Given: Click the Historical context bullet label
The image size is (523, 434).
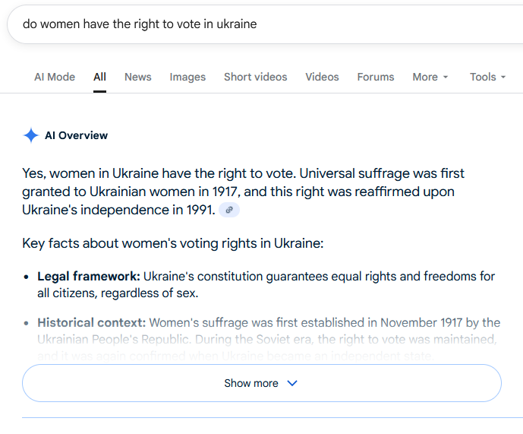Looking at the screenshot, I should (93, 322).
